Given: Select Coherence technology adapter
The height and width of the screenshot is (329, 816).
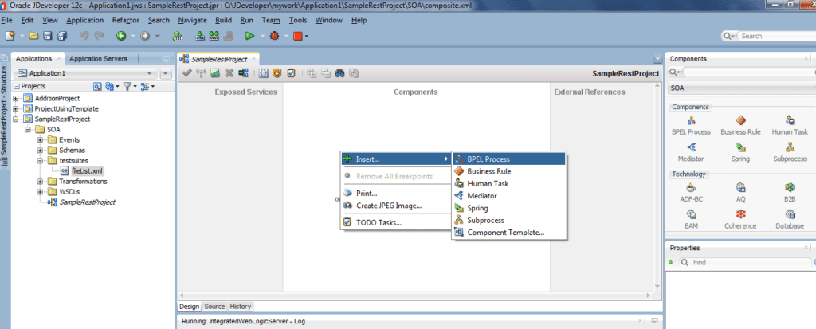Looking at the screenshot, I should (740, 220).
